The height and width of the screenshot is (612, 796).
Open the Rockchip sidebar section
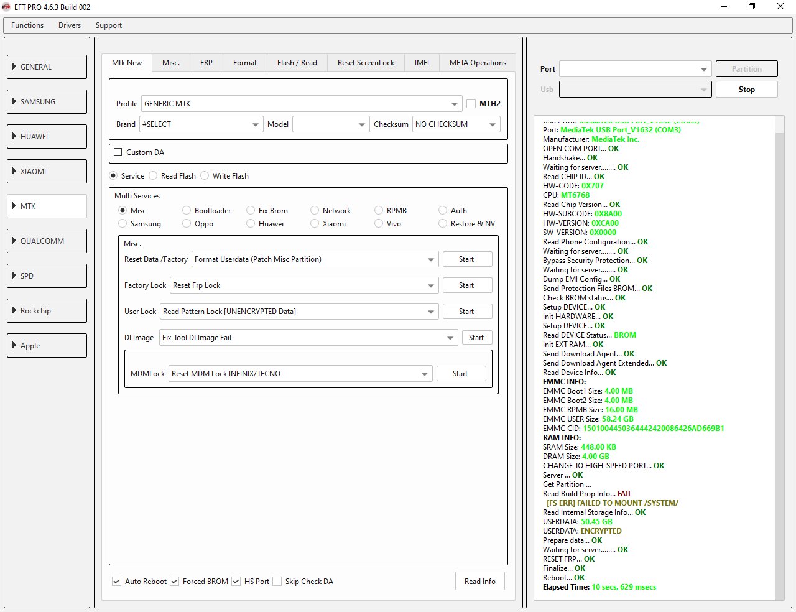[47, 310]
